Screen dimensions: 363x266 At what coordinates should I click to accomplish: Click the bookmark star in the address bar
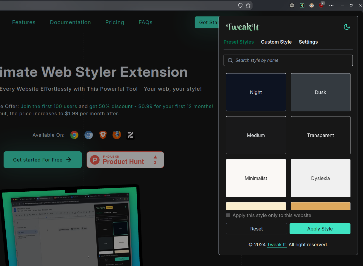pos(248,5)
